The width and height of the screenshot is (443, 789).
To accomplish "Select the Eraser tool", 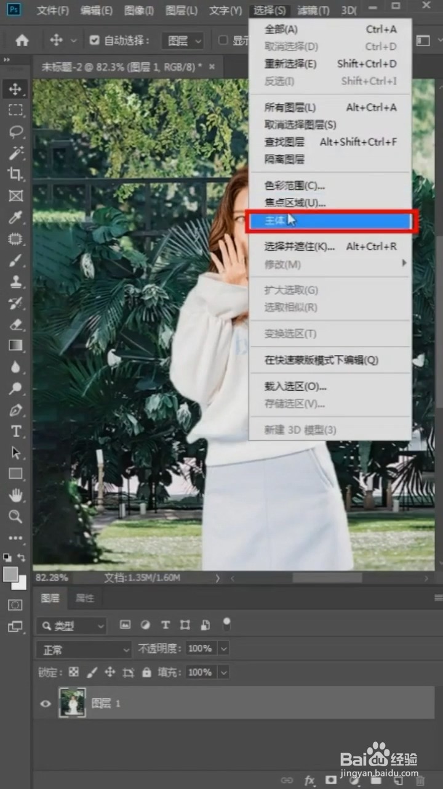I will (15, 324).
